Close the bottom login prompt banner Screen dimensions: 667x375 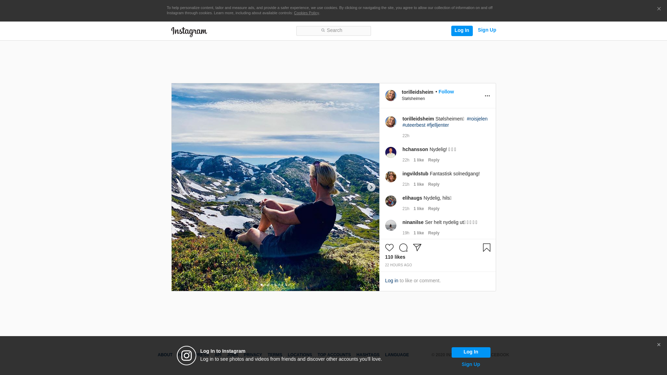click(658, 345)
